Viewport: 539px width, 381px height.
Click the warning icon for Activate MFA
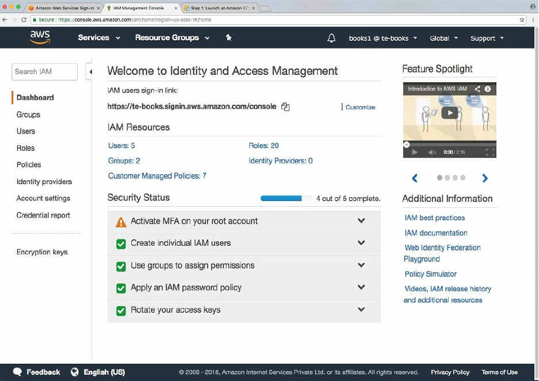(121, 222)
